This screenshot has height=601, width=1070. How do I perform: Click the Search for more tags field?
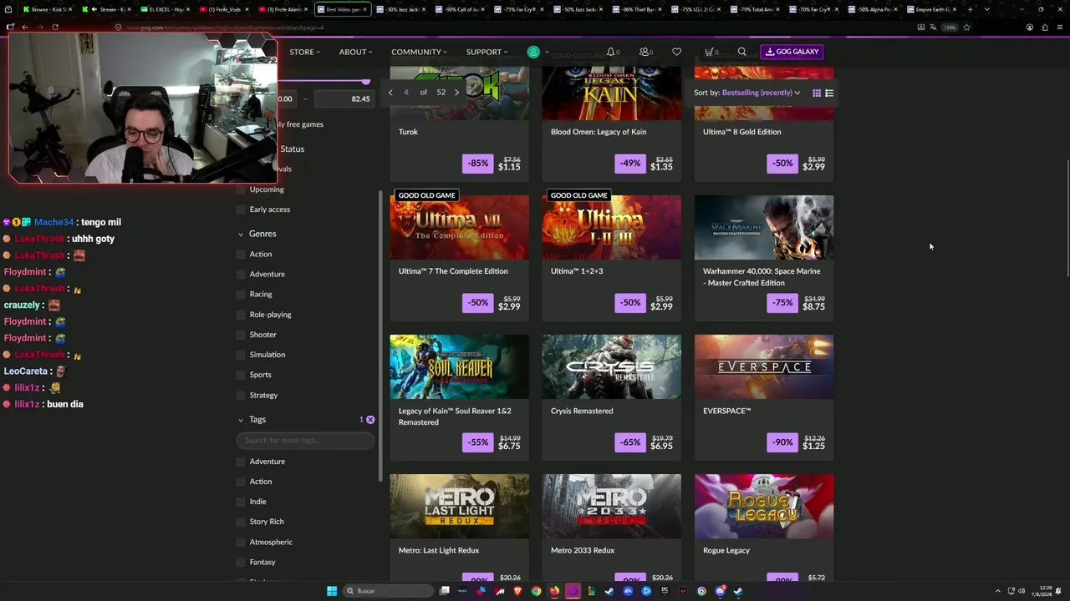tap(305, 440)
